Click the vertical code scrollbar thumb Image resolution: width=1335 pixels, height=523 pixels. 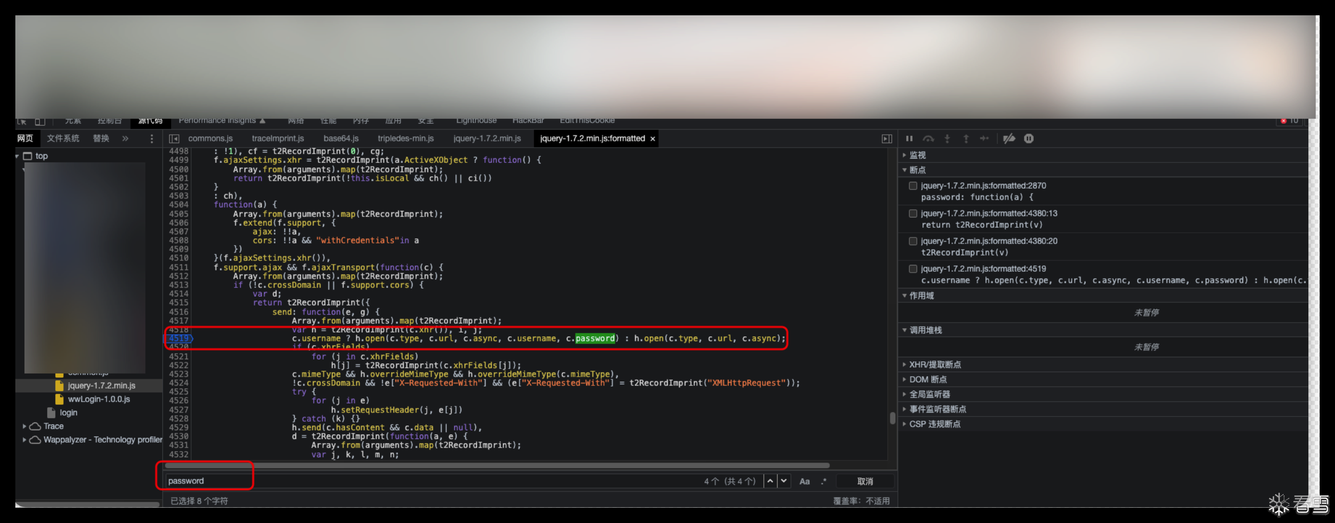[x=892, y=418]
